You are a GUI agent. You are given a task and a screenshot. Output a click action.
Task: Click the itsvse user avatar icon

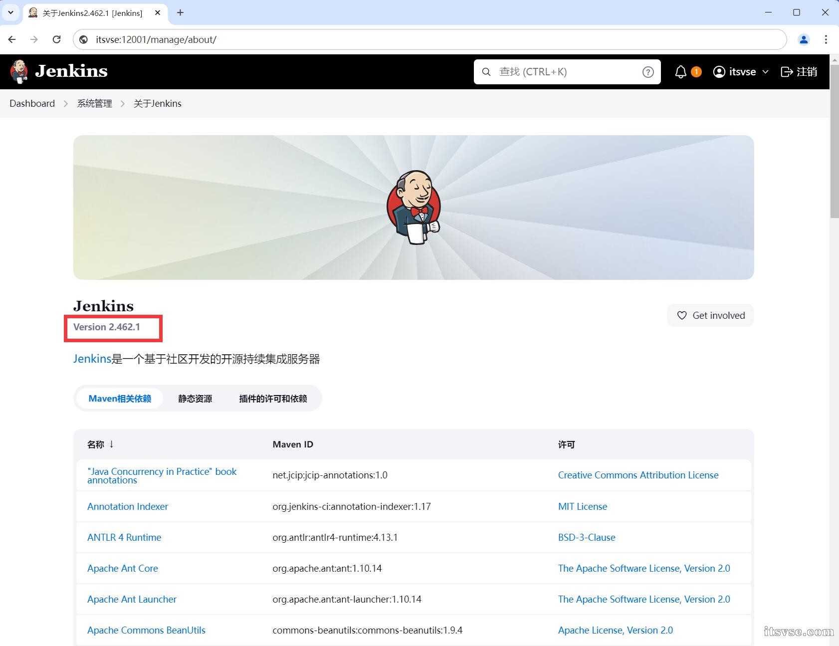[719, 72]
